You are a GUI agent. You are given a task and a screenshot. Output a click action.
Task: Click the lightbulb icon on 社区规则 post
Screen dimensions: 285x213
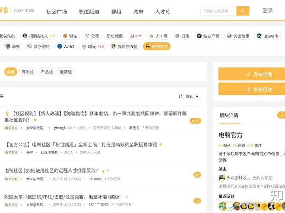coord(7,114)
